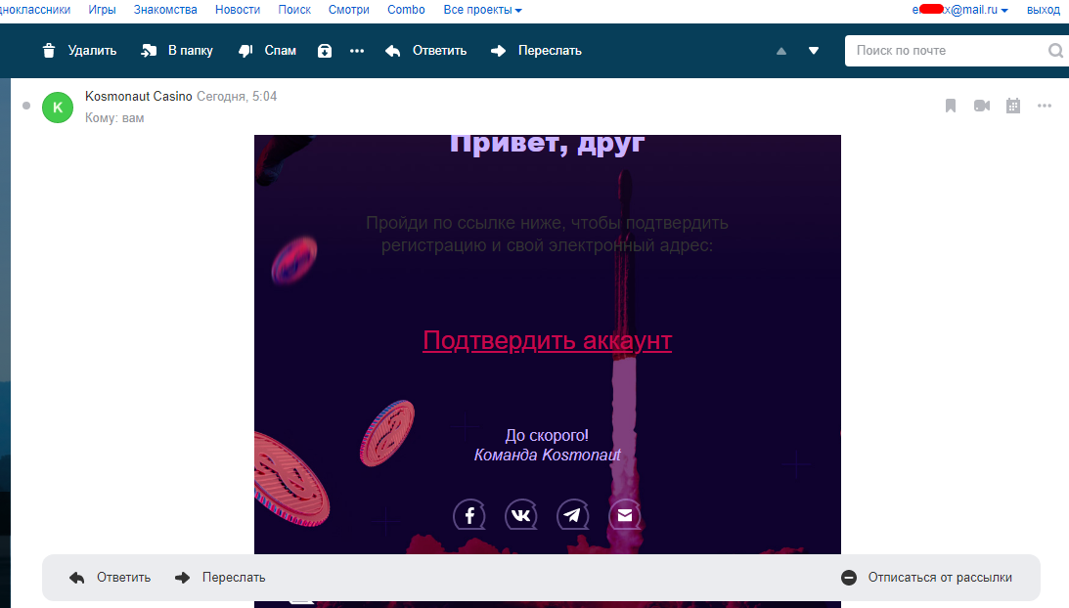Expand the 'Все проекты' dropdown

pos(482,10)
